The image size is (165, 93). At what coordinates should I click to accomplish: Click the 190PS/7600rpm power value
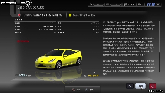click(x=49, y=26)
